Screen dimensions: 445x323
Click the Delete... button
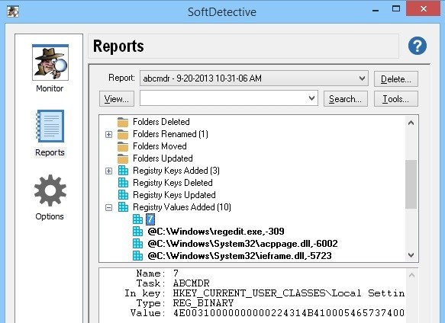(x=396, y=79)
